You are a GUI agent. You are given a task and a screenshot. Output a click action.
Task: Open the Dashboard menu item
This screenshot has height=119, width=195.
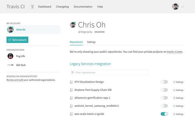click(45, 7)
